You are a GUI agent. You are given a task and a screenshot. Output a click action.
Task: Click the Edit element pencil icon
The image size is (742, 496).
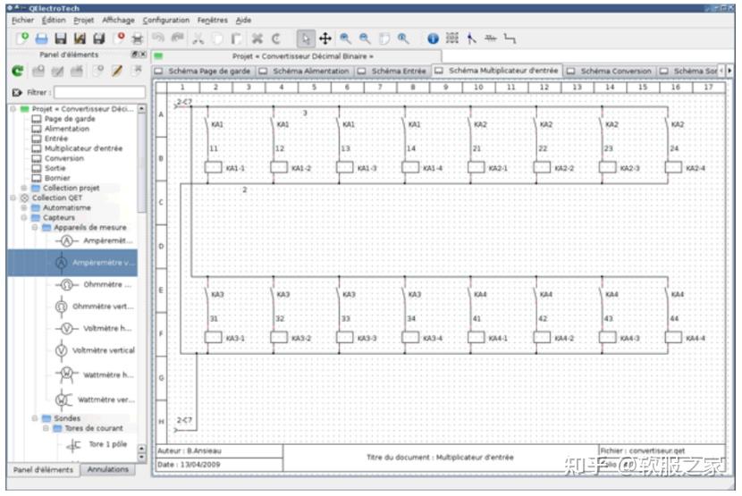117,71
